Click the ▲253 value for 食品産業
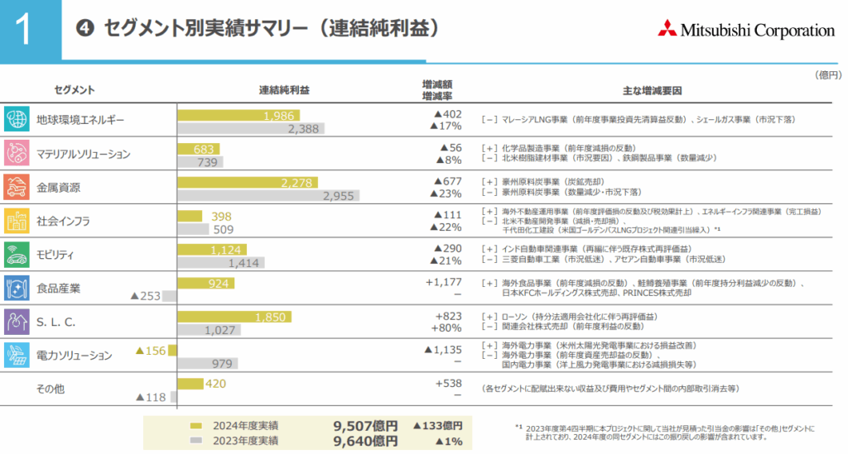 pos(146,296)
